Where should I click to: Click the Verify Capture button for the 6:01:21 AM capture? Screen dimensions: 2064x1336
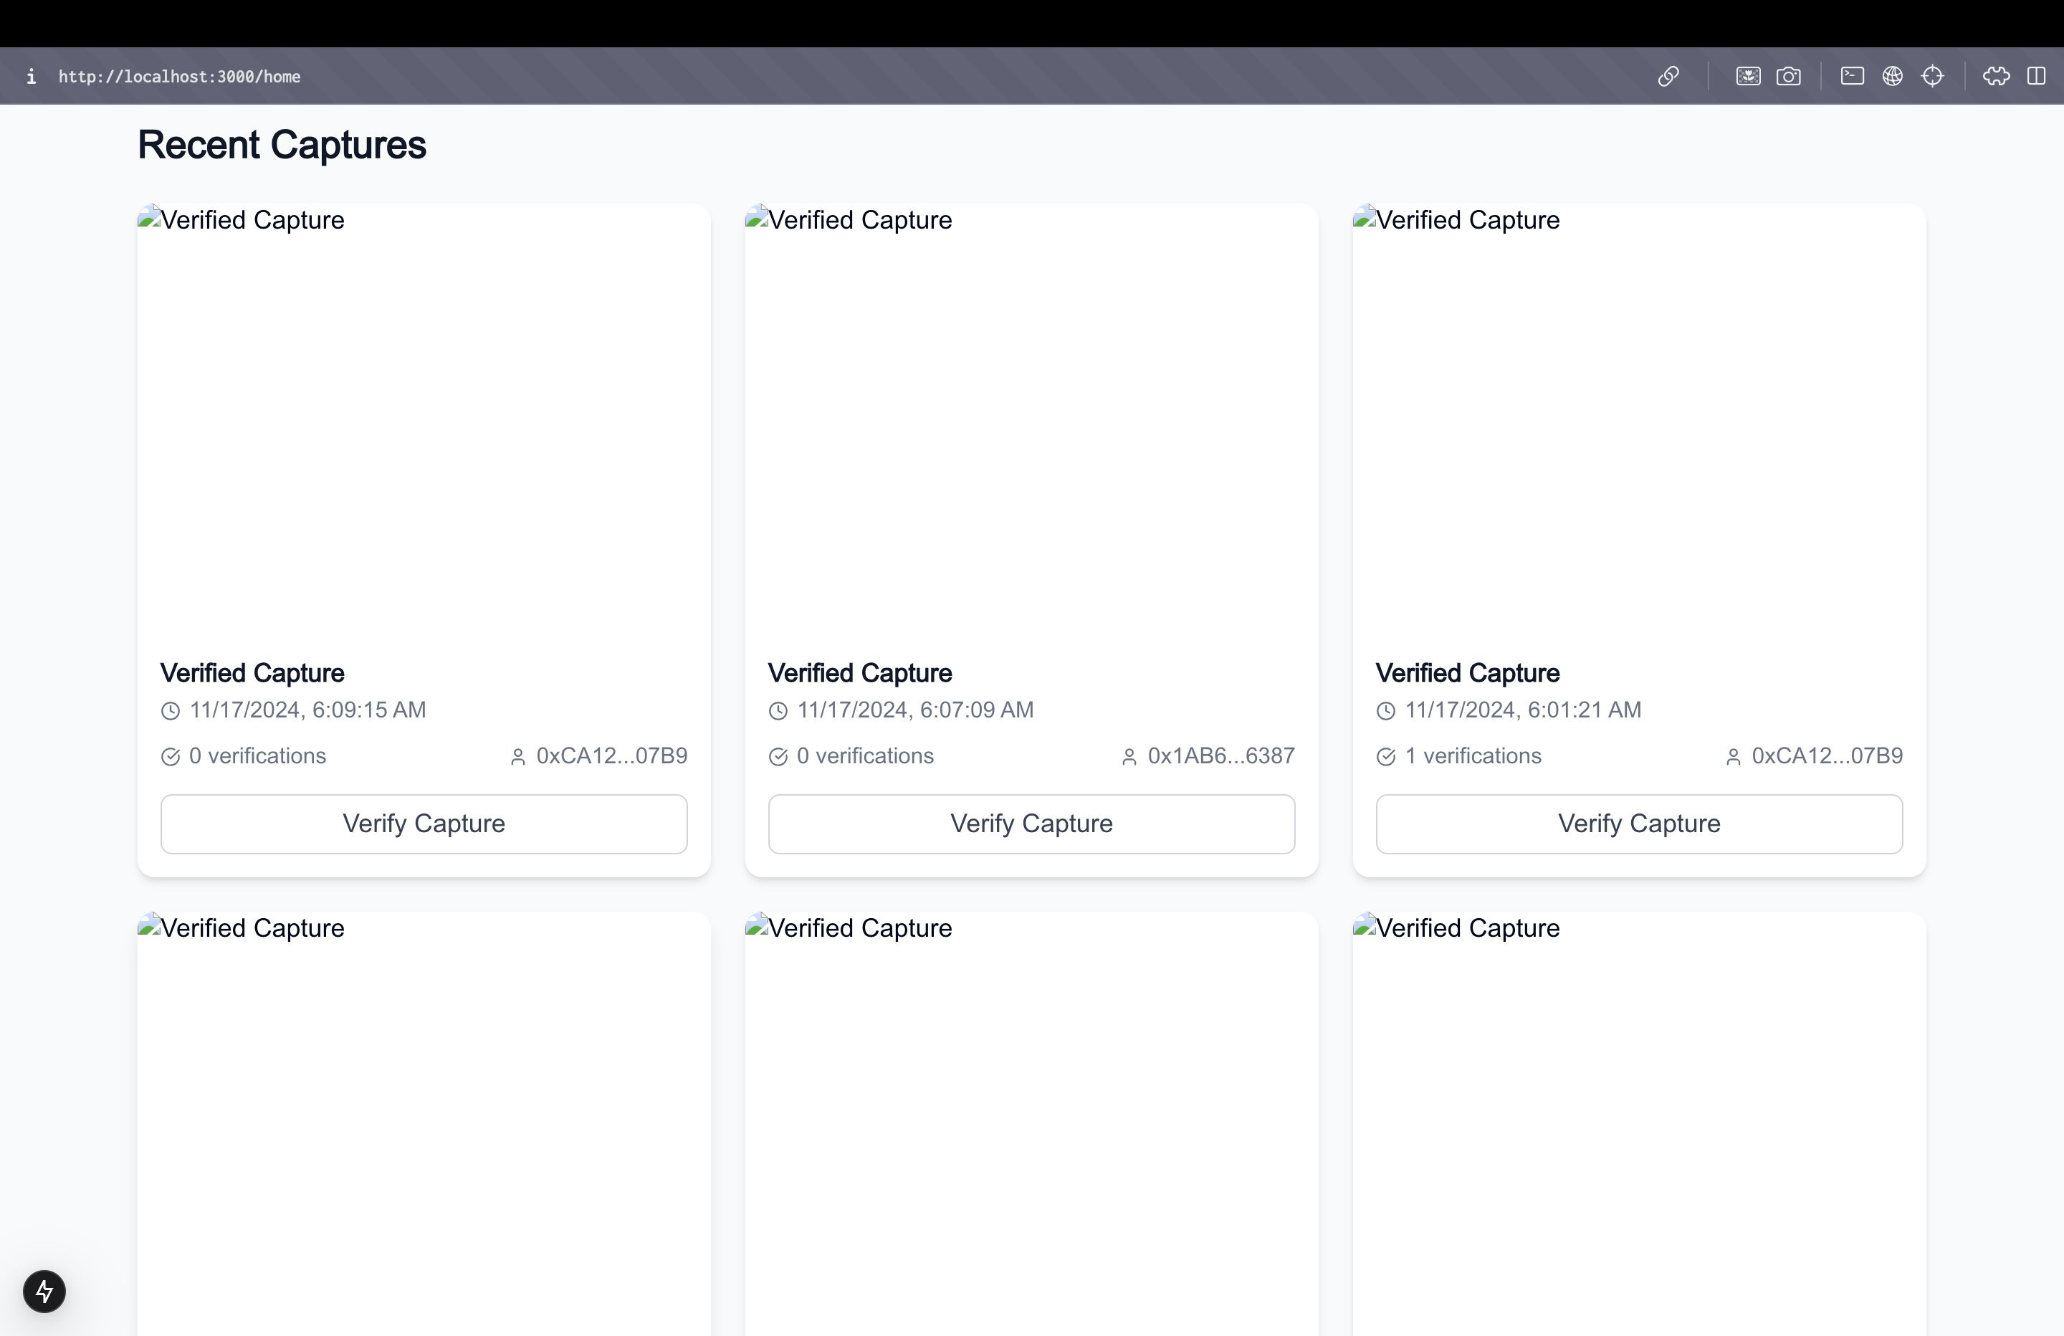point(1639,824)
